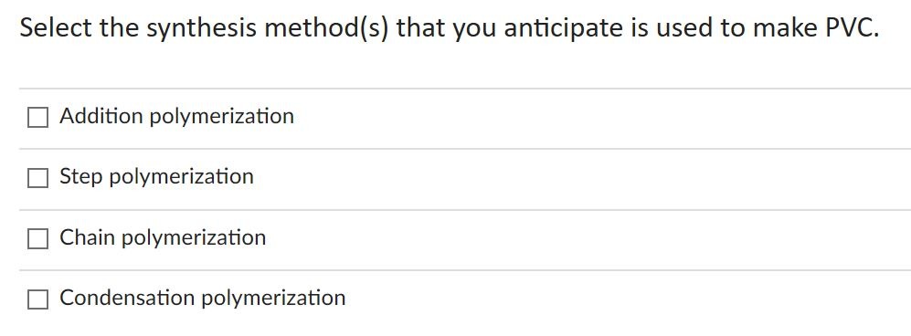The width and height of the screenshot is (911, 336).
Task: Click "synthesis method(s)" in the question text
Action: [267, 29]
